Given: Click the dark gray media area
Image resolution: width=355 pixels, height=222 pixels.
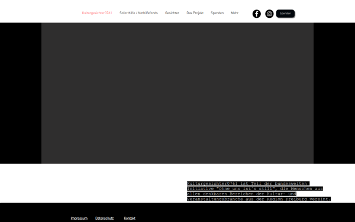Looking at the screenshot, I should click(x=177, y=93).
